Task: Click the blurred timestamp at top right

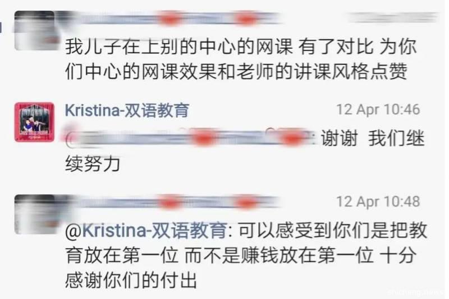Action: pos(393,18)
